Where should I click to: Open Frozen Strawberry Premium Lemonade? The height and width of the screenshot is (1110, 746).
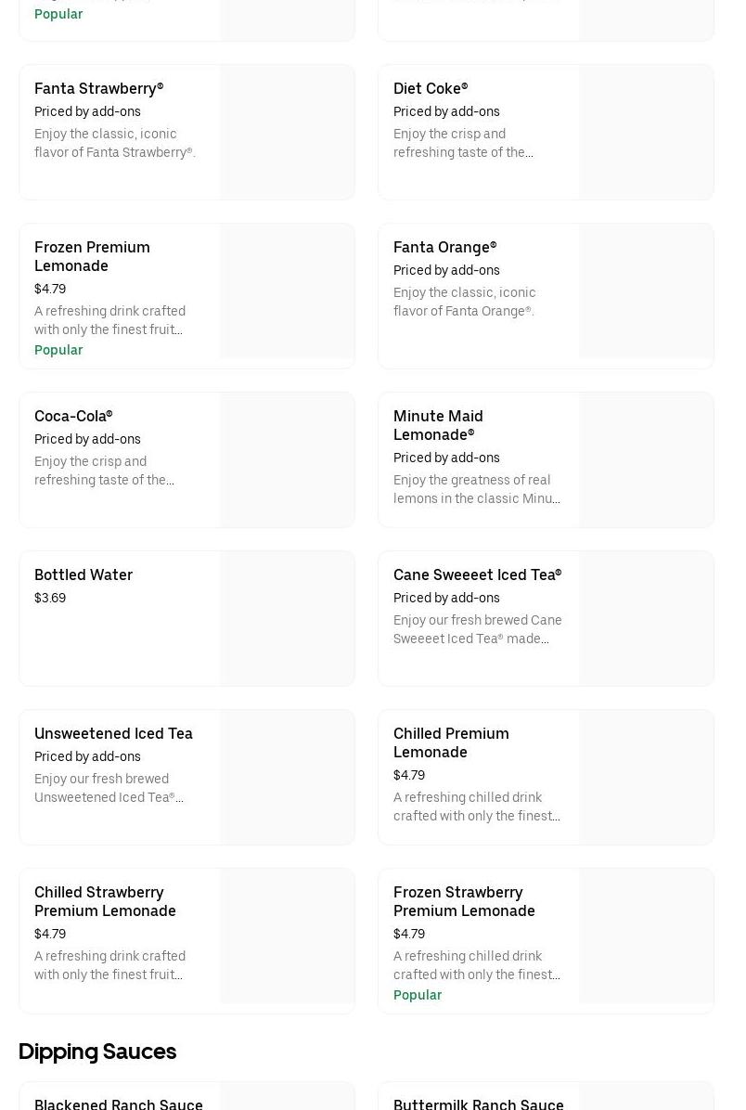tap(464, 901)
